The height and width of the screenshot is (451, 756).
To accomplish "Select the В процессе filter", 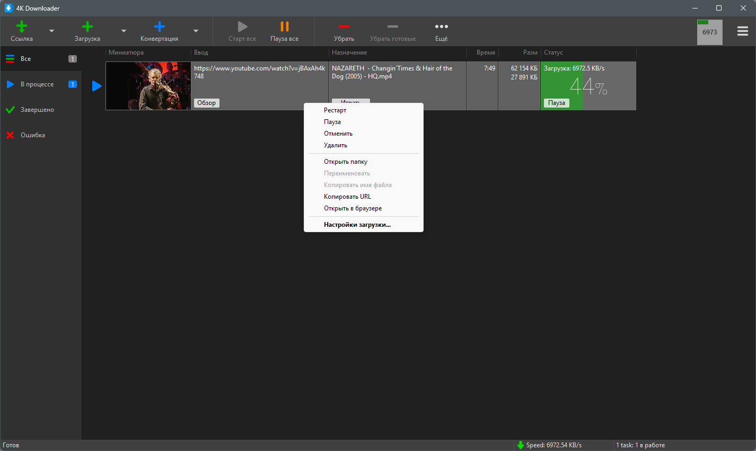I will pos(41,84).
